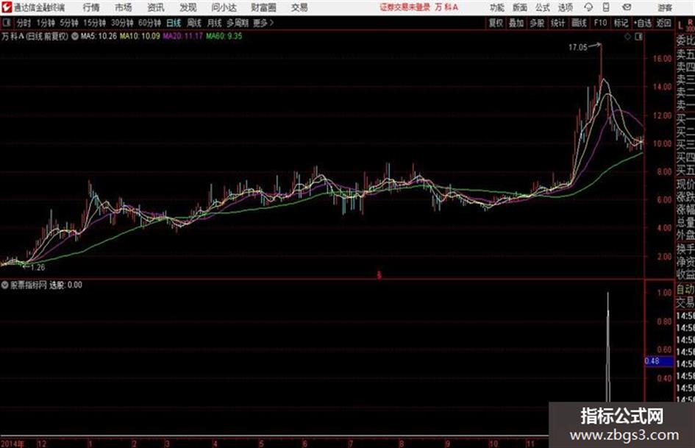695x448 pixels.
Task: Click the diamond icon at chart corner
Action: (627, 37)
